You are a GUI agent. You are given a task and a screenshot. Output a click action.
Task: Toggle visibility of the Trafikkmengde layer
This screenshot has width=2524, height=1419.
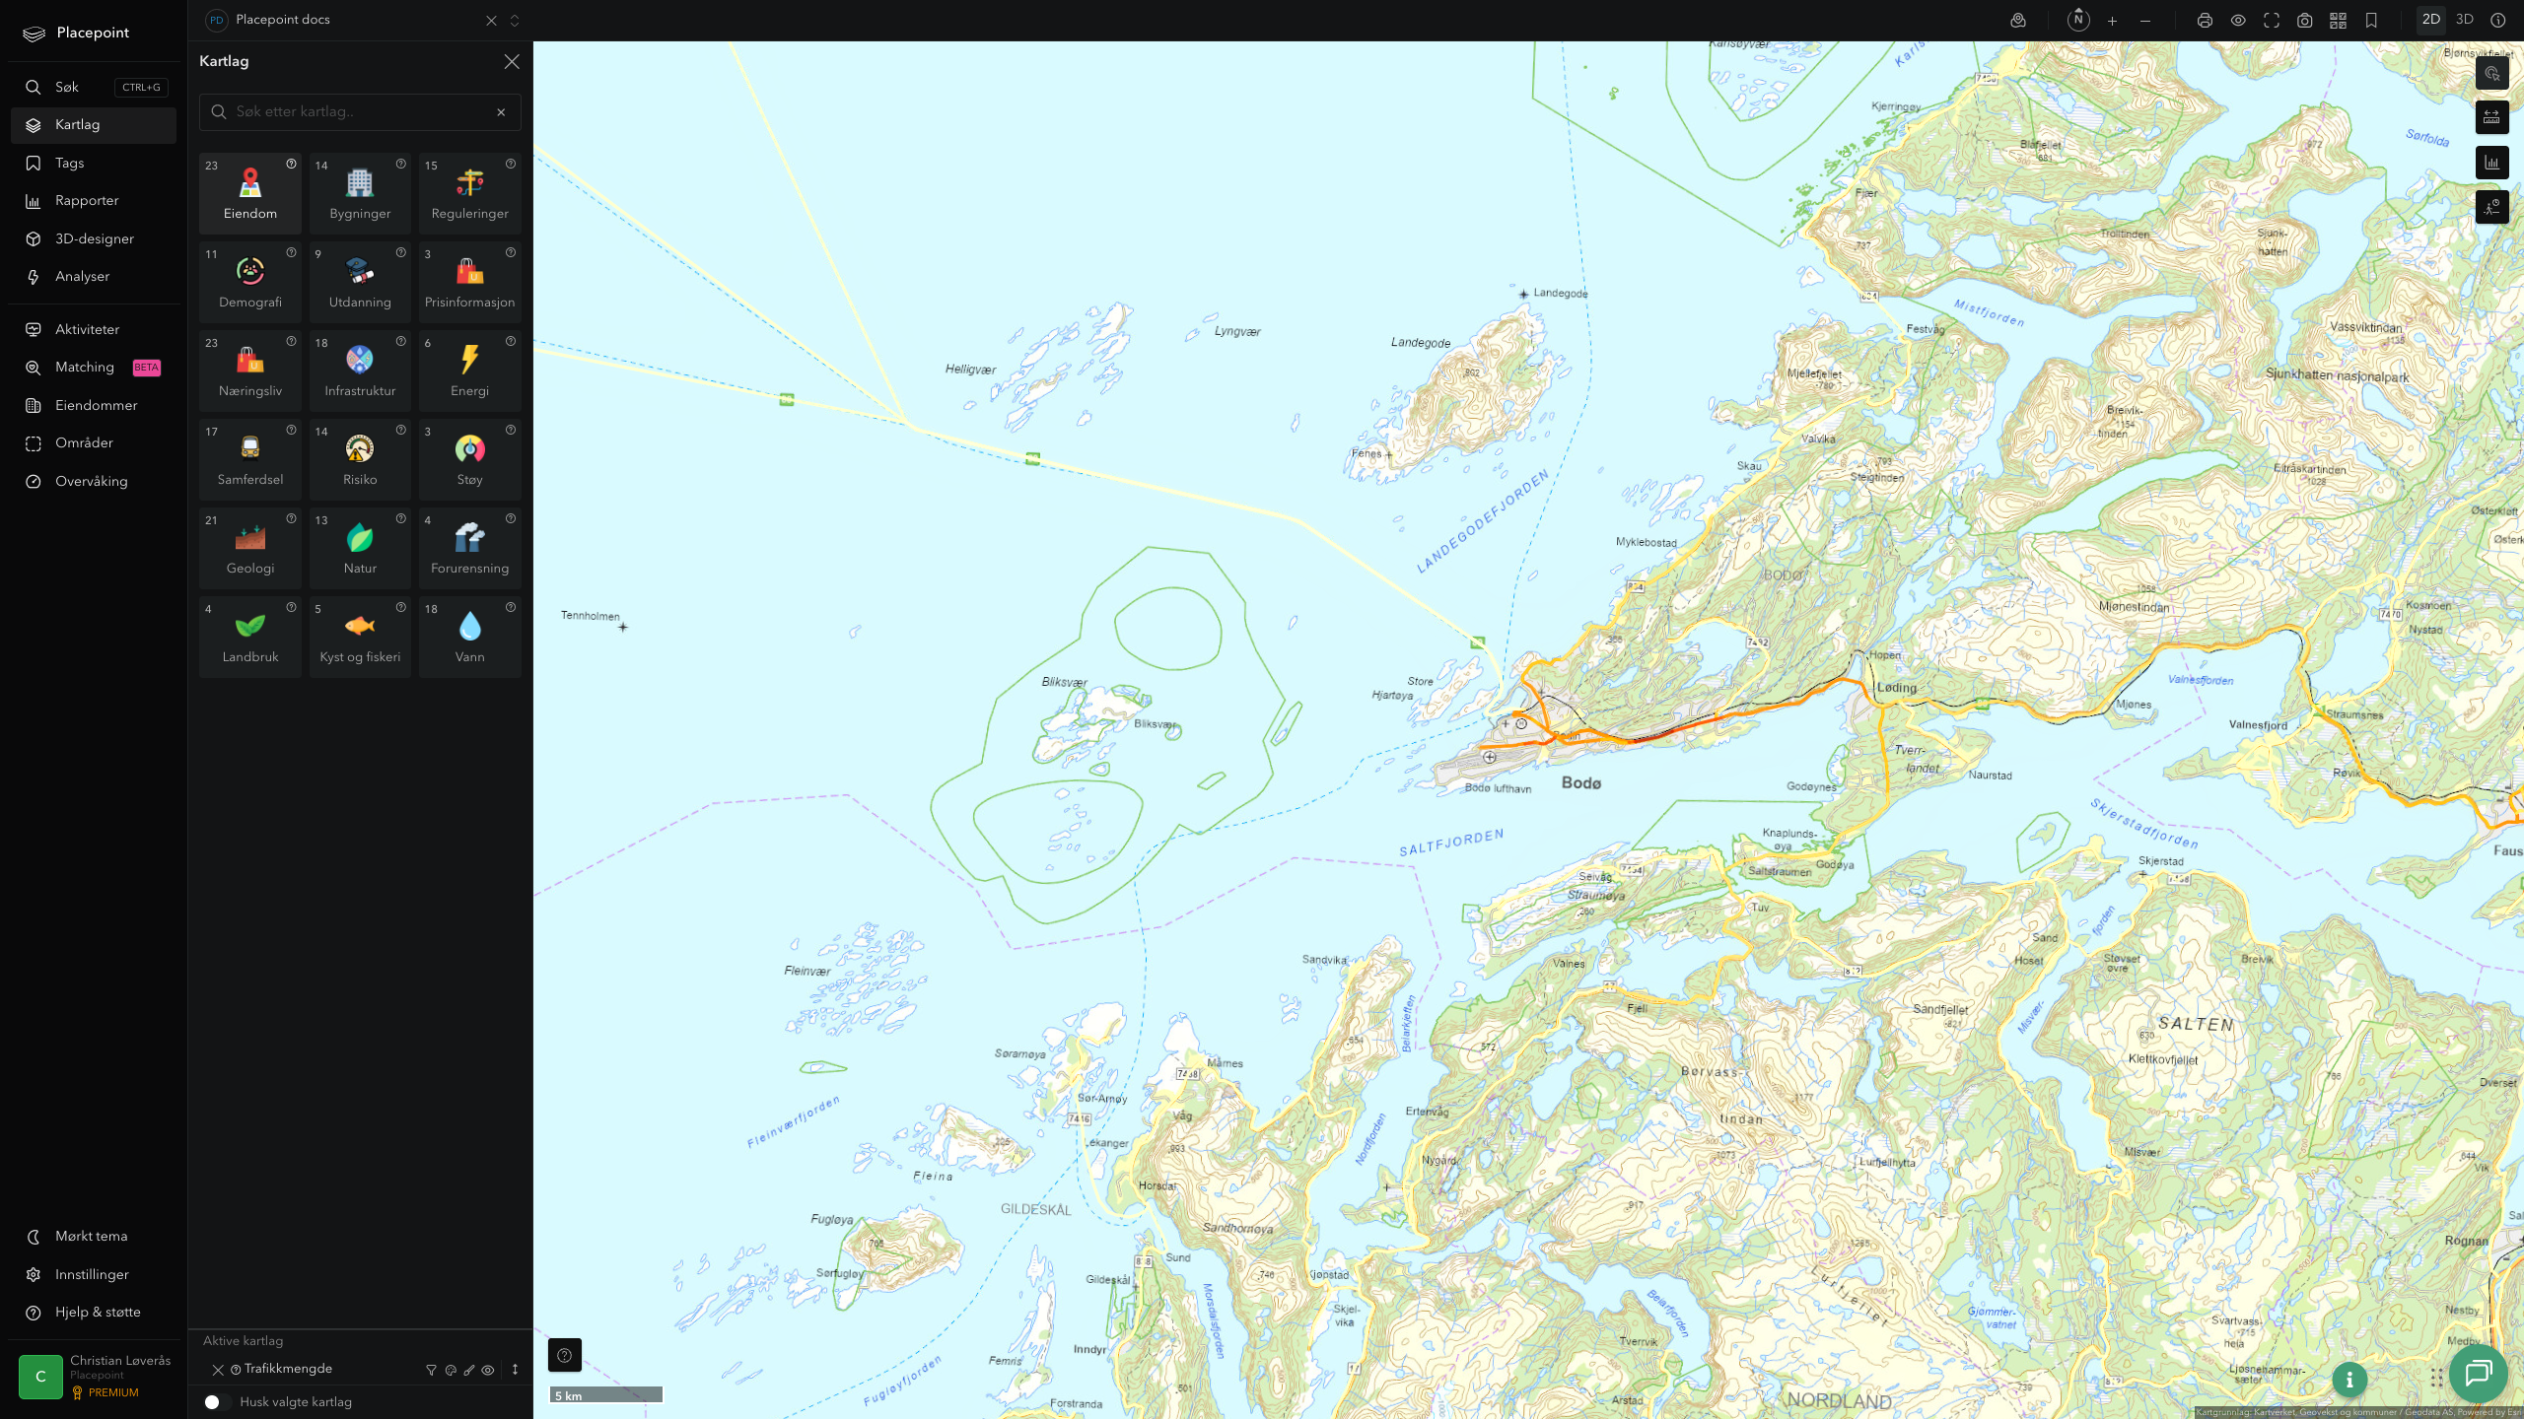(488, 1370)
